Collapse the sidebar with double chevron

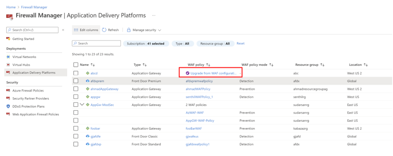[x=63, y=30]
